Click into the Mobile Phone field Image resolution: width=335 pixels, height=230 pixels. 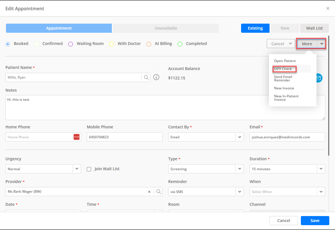click(x=125, y=137)
